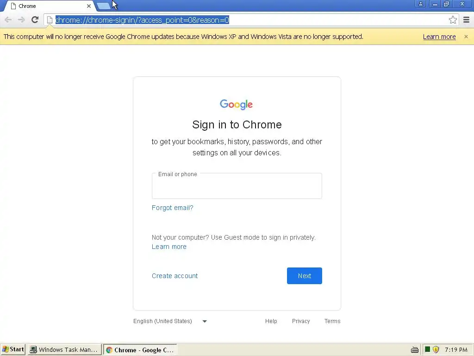This screenshot has width=474, height=356.
Task: Select the Chrome tab
Action: pyautogui.click(x=50, y=6)
